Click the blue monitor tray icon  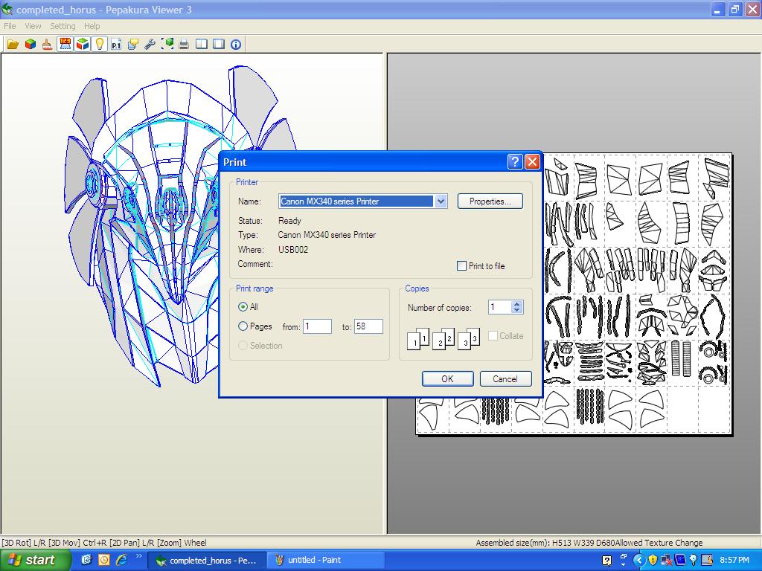[680, 561]
